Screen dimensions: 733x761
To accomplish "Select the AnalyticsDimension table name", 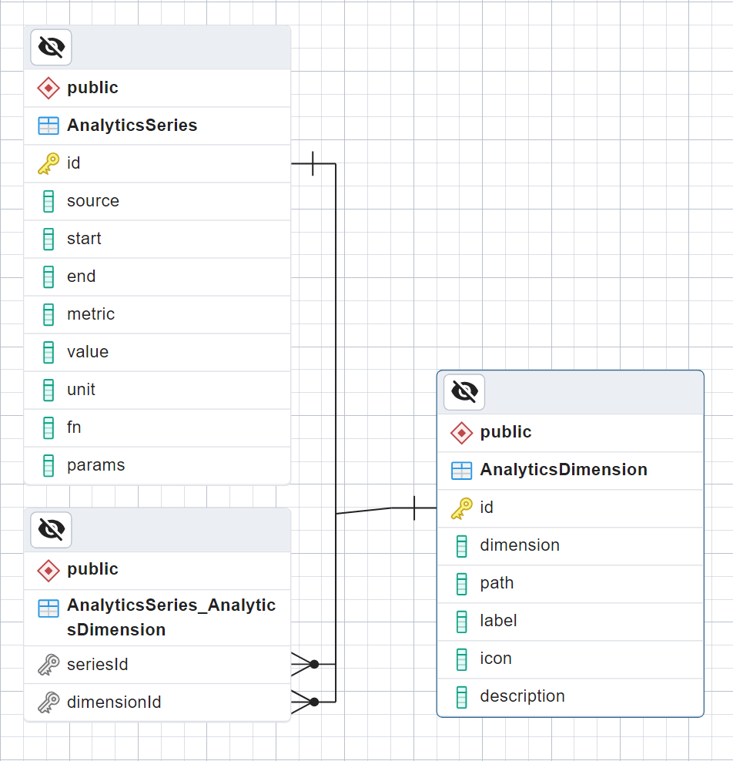I will pos(563,470).
